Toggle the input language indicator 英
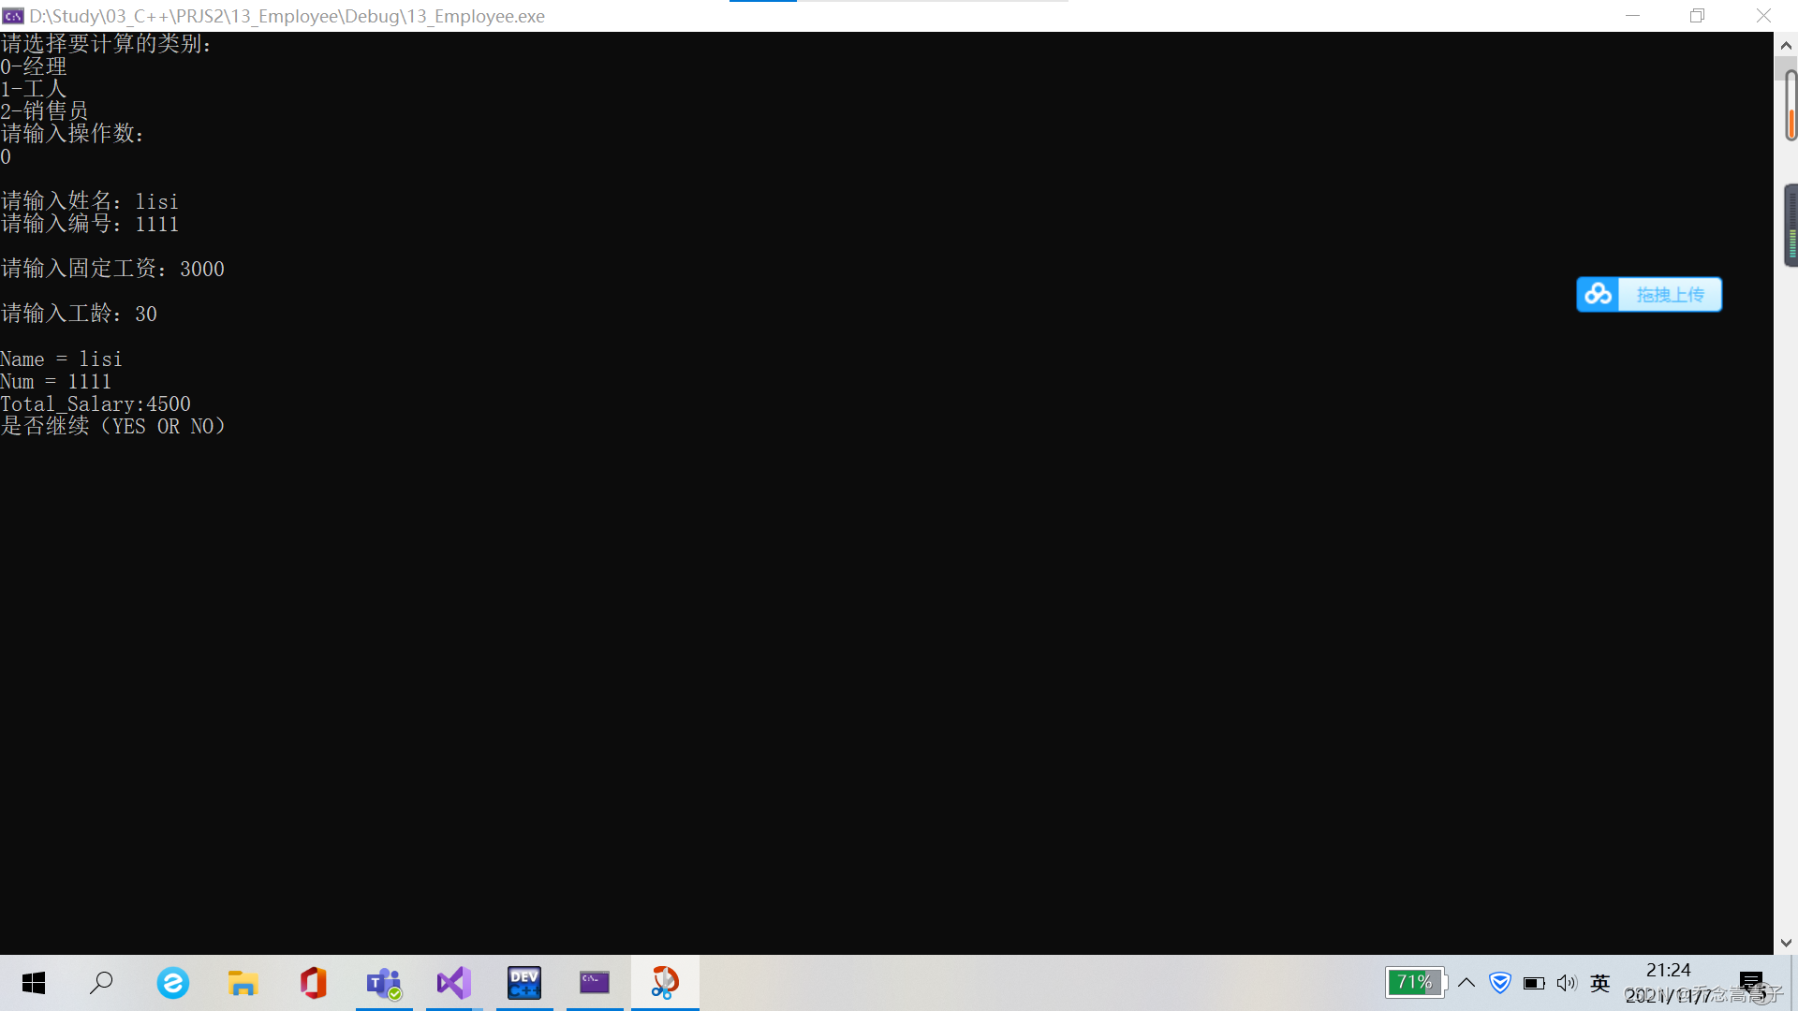Screen dimensions: 1798x1011 1599,983
